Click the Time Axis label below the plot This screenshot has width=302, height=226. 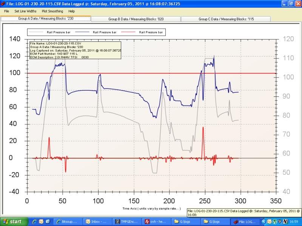point(152,209)
